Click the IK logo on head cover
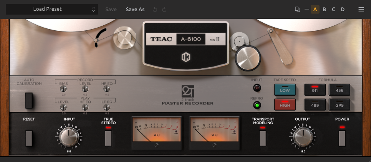The width and height of the screenshot is (371, 162). tap(186, 57)
